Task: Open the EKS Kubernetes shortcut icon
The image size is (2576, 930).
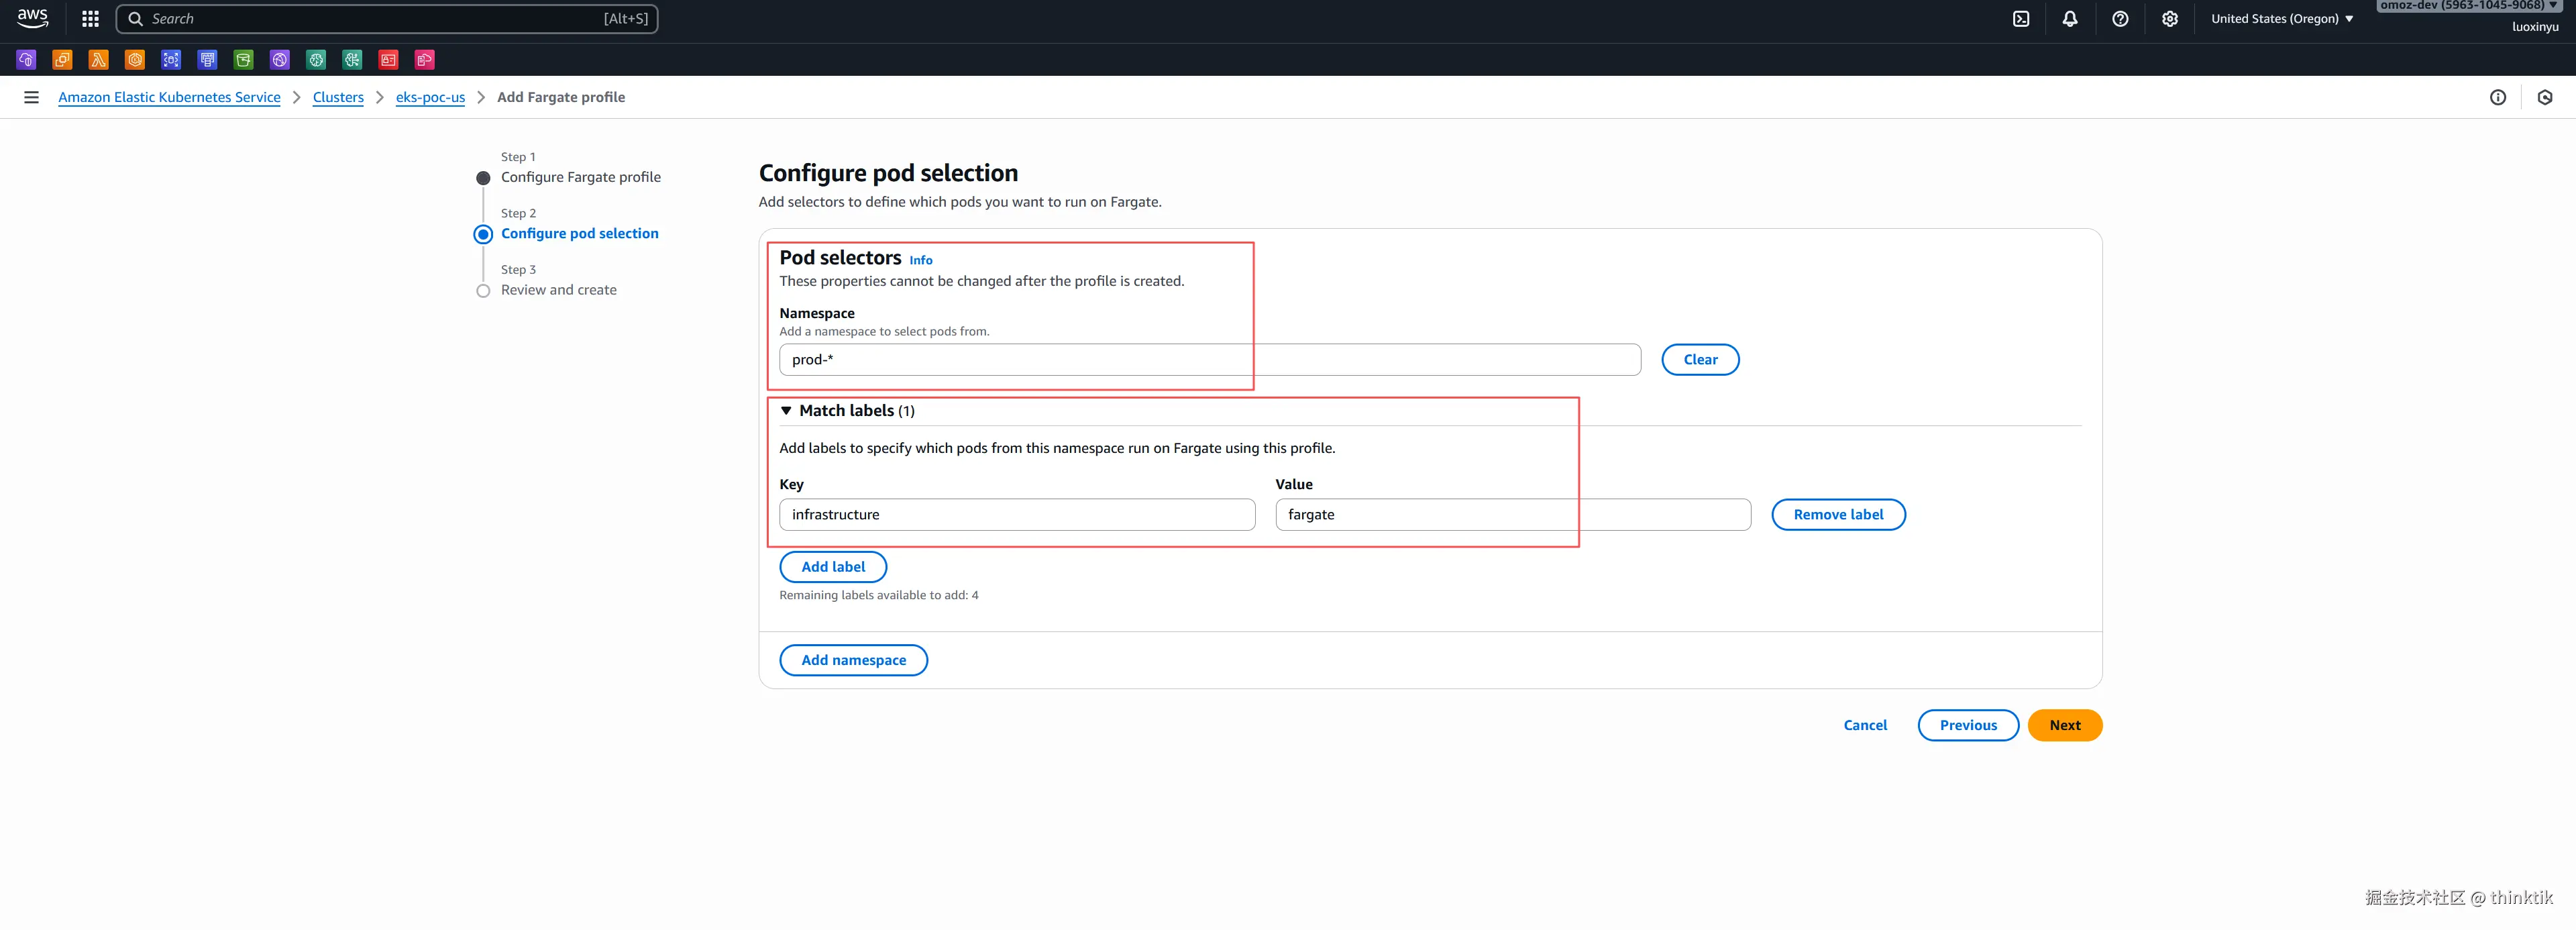Action: (x=135, y=60)
